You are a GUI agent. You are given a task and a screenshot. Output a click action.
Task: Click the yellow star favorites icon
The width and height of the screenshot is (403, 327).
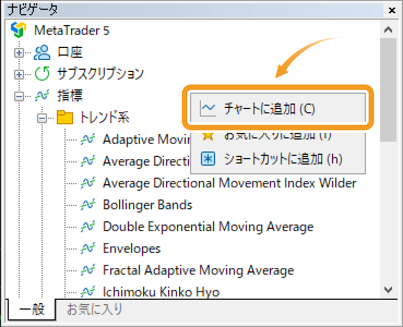pyautogui.click(x=208, y=136)
